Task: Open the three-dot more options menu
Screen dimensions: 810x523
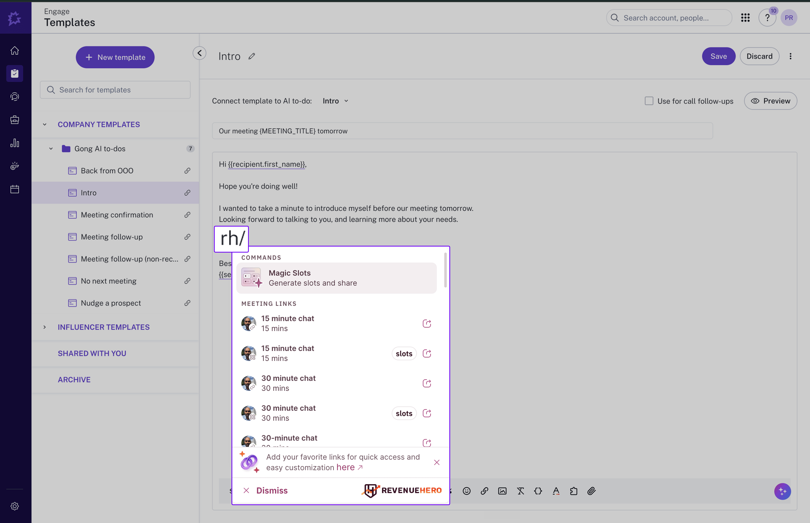Action: point(790,56)
